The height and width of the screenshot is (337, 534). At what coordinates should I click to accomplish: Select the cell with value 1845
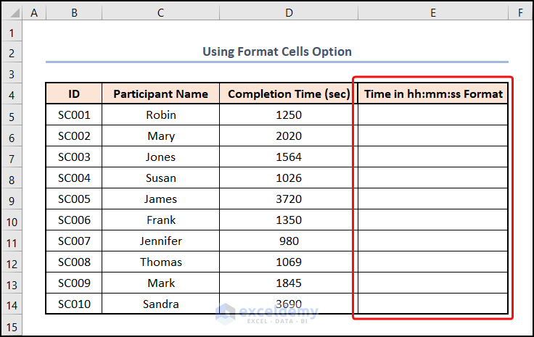289,283
